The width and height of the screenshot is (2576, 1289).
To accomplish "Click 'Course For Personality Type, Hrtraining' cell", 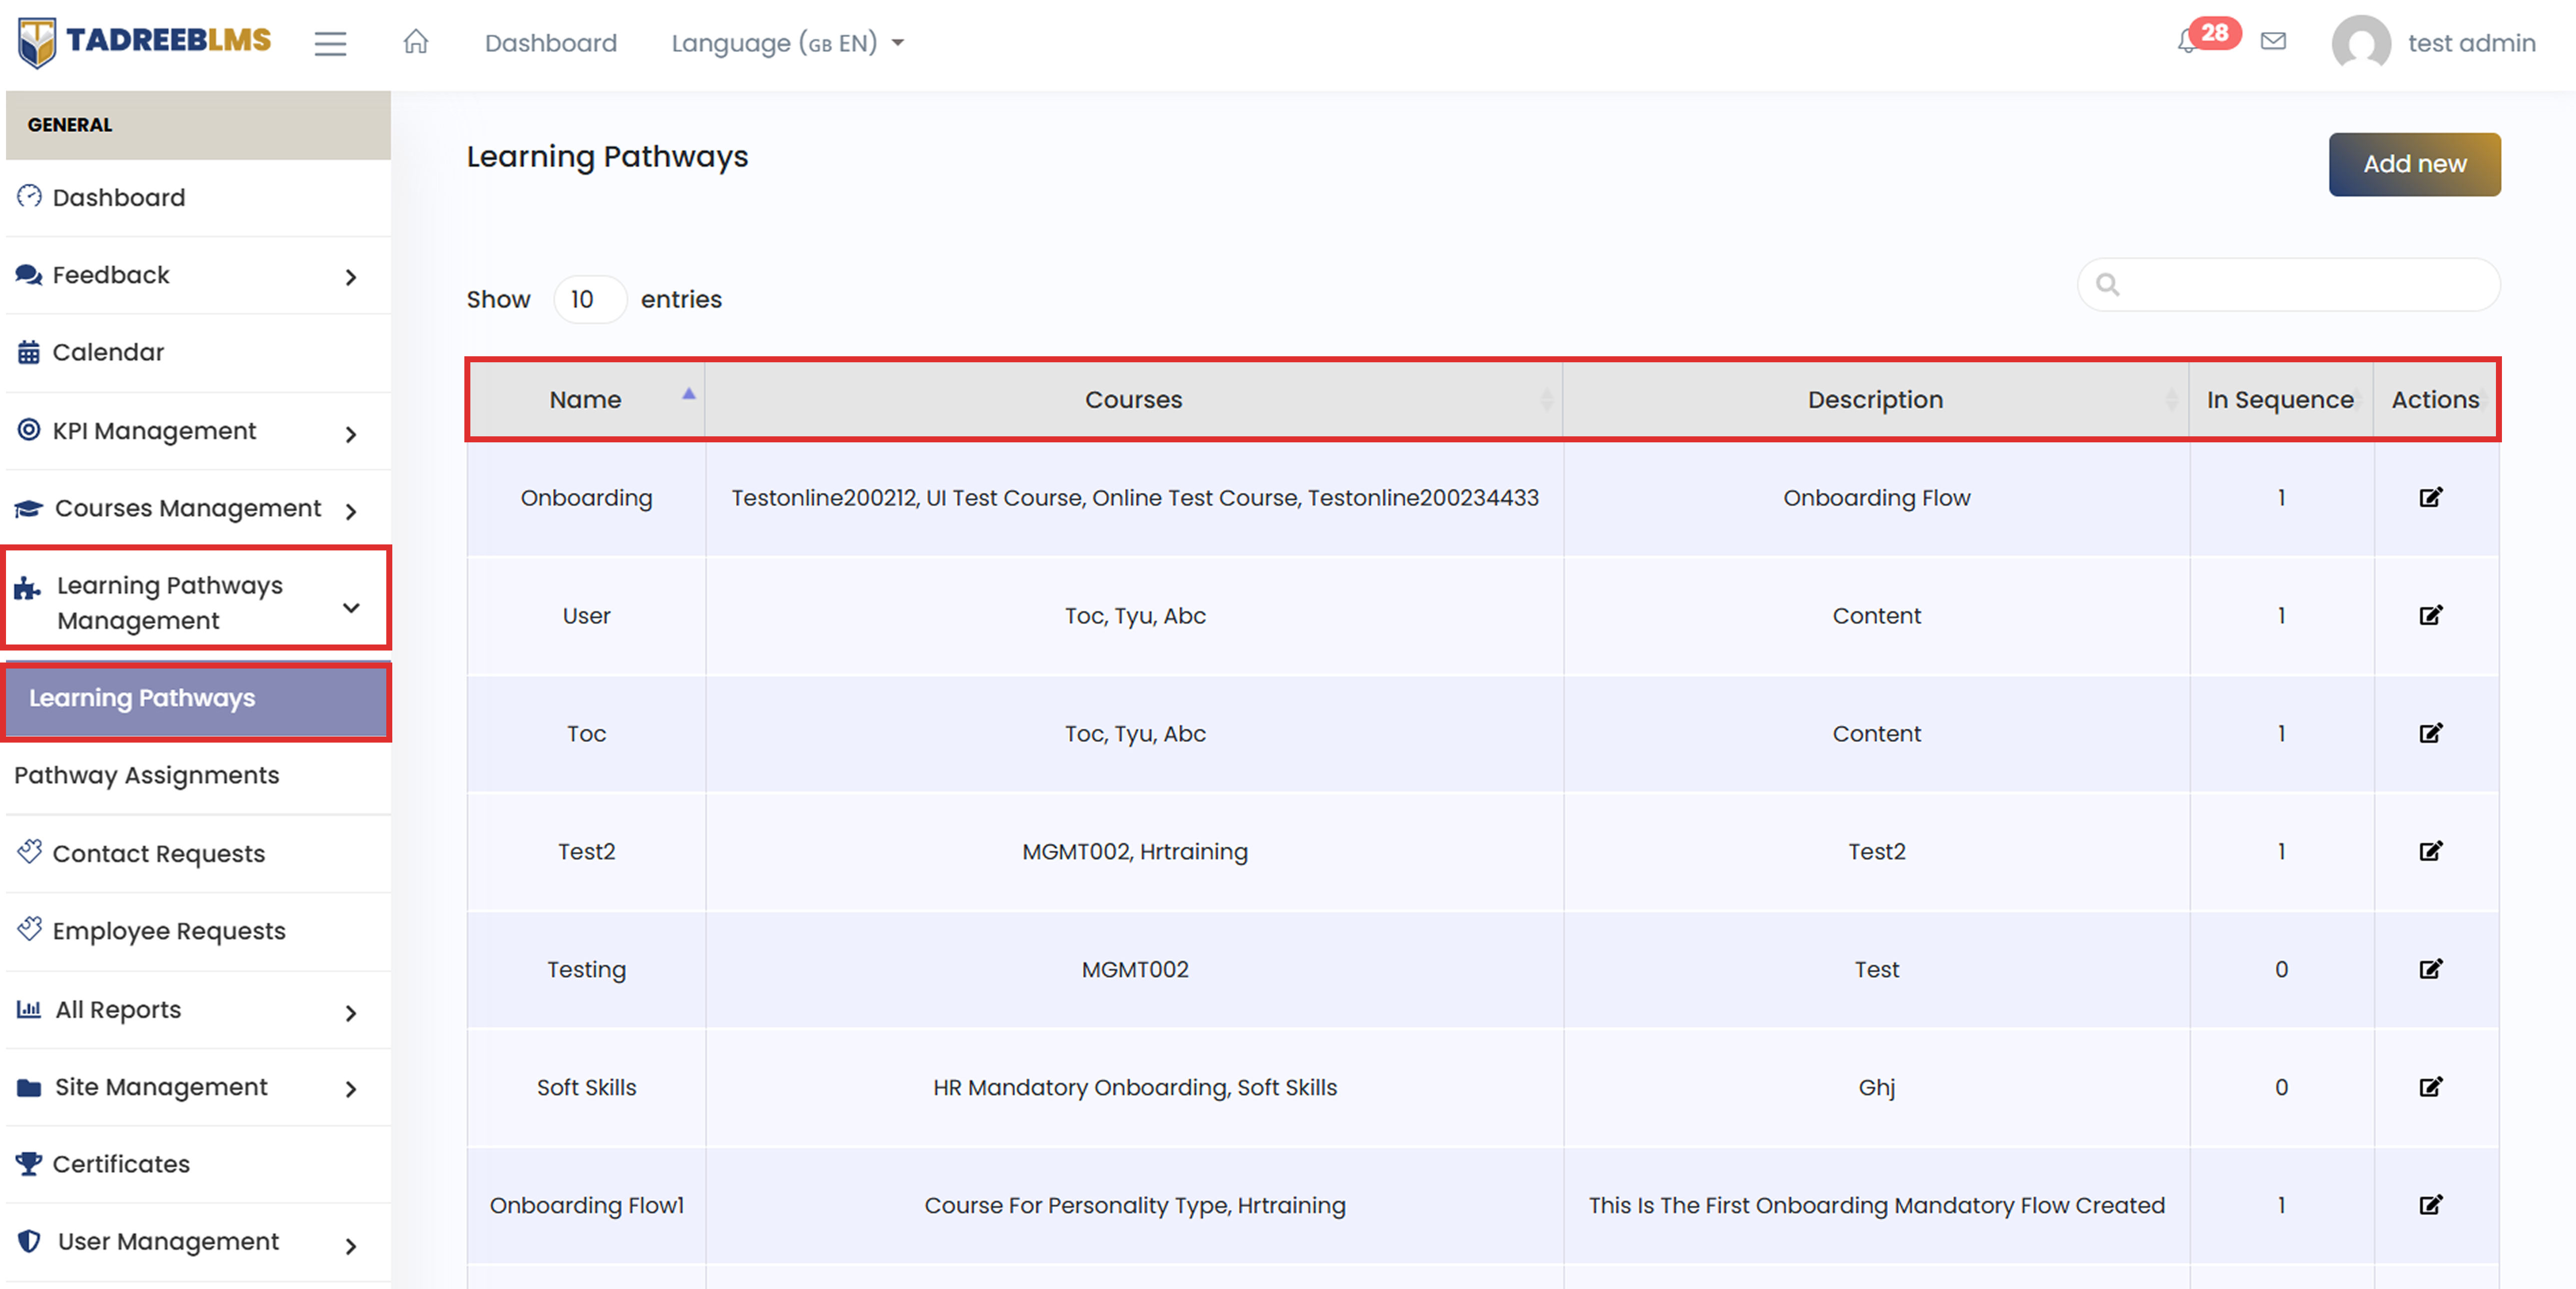I will coord(1134,1205).
